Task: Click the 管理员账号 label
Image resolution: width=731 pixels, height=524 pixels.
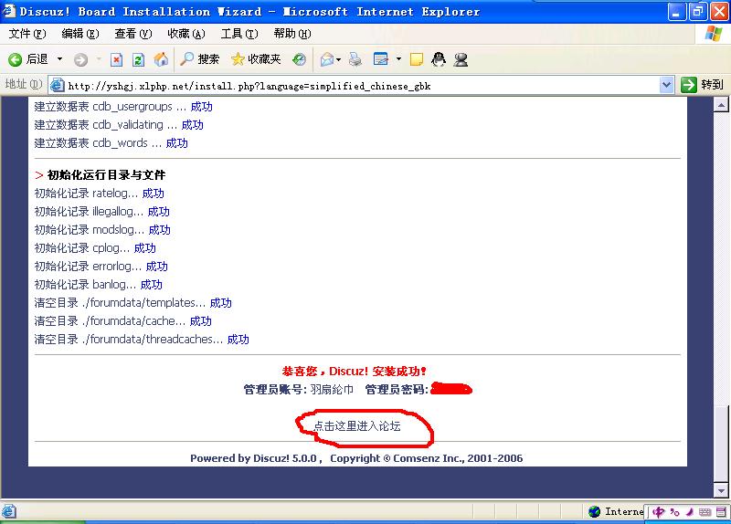Action: pyautogui.click(x=275, y=390)
